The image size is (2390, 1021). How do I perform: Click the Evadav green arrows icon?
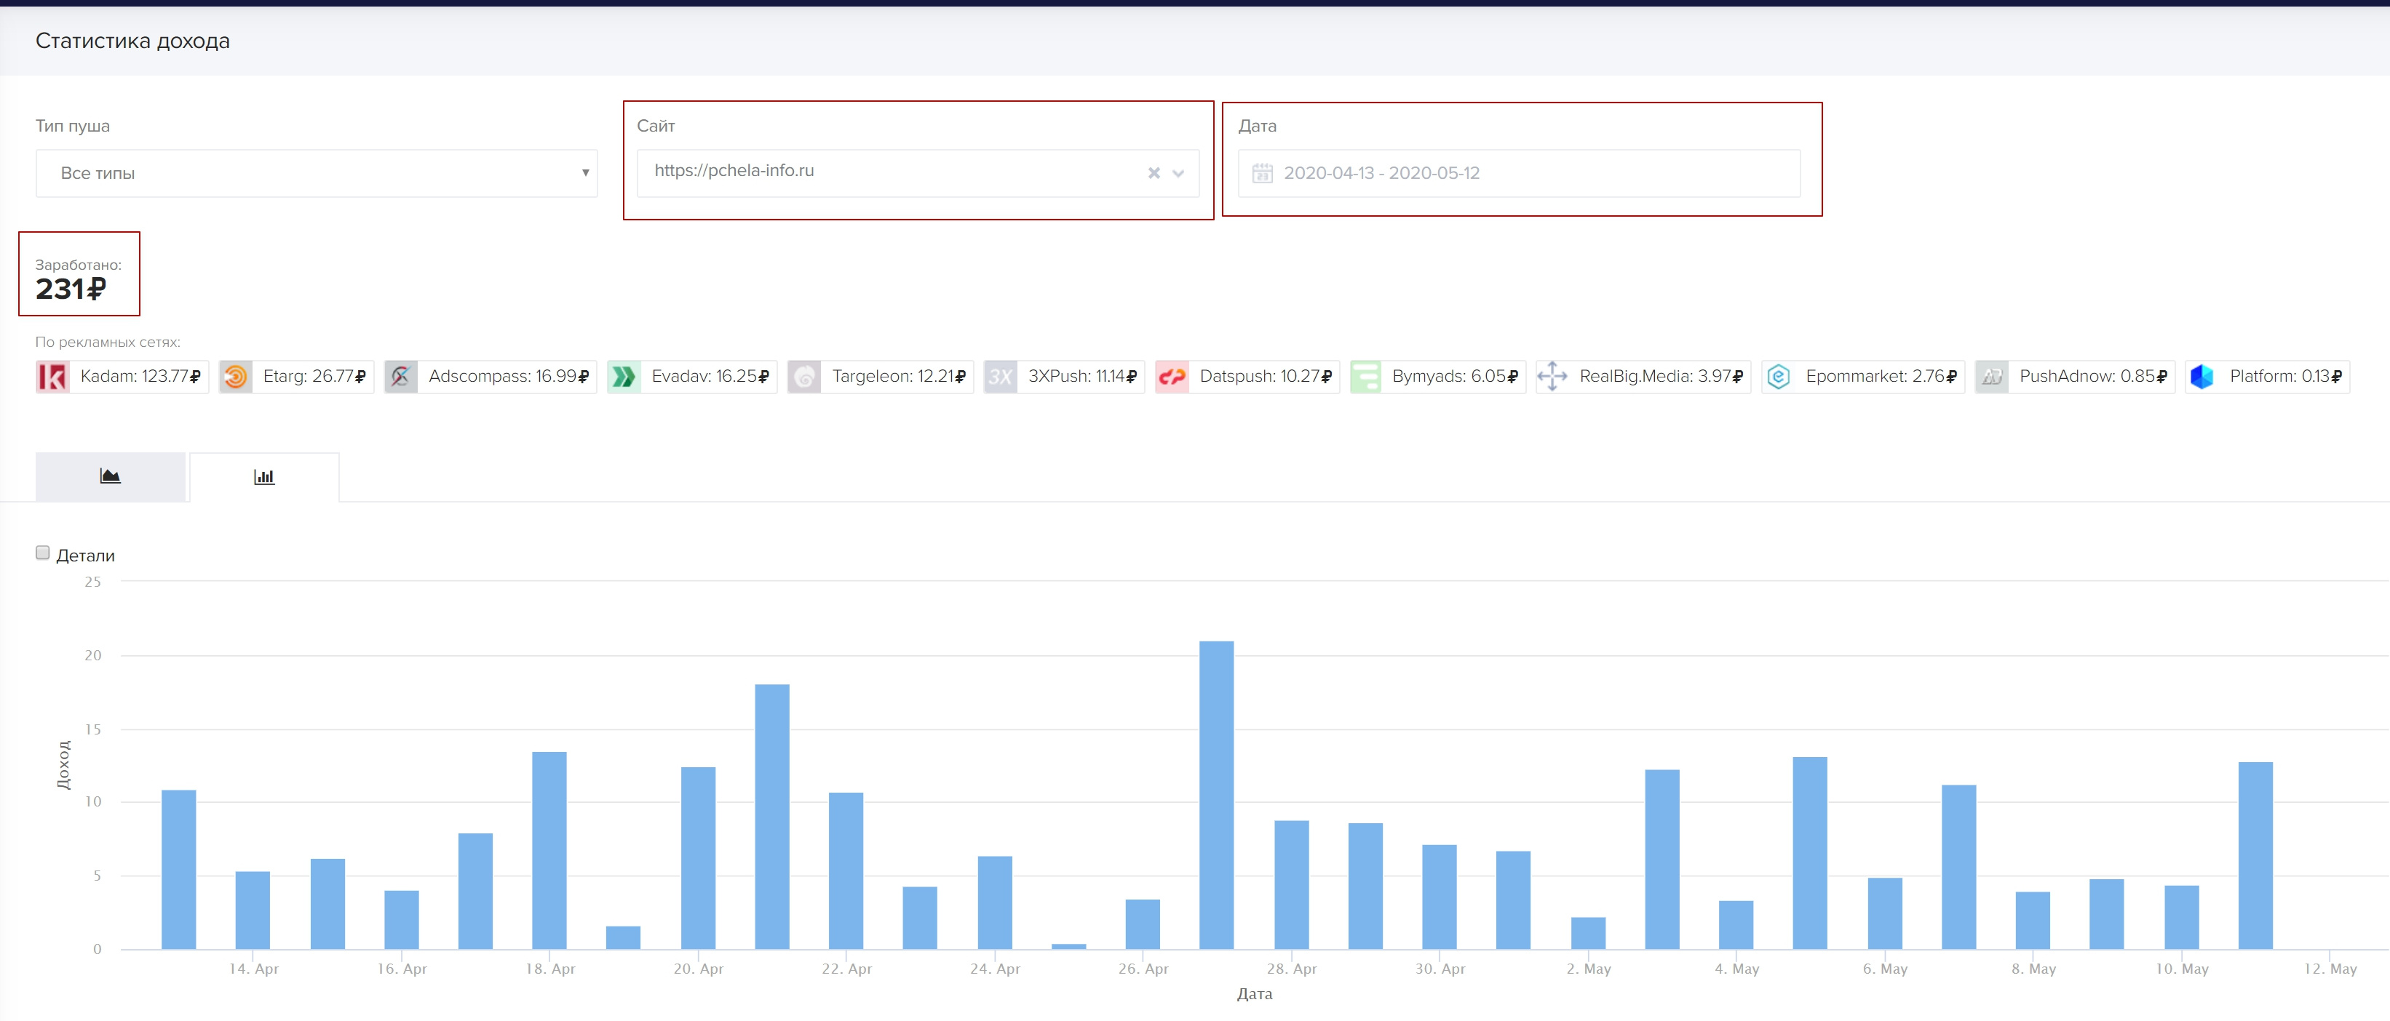624,377
